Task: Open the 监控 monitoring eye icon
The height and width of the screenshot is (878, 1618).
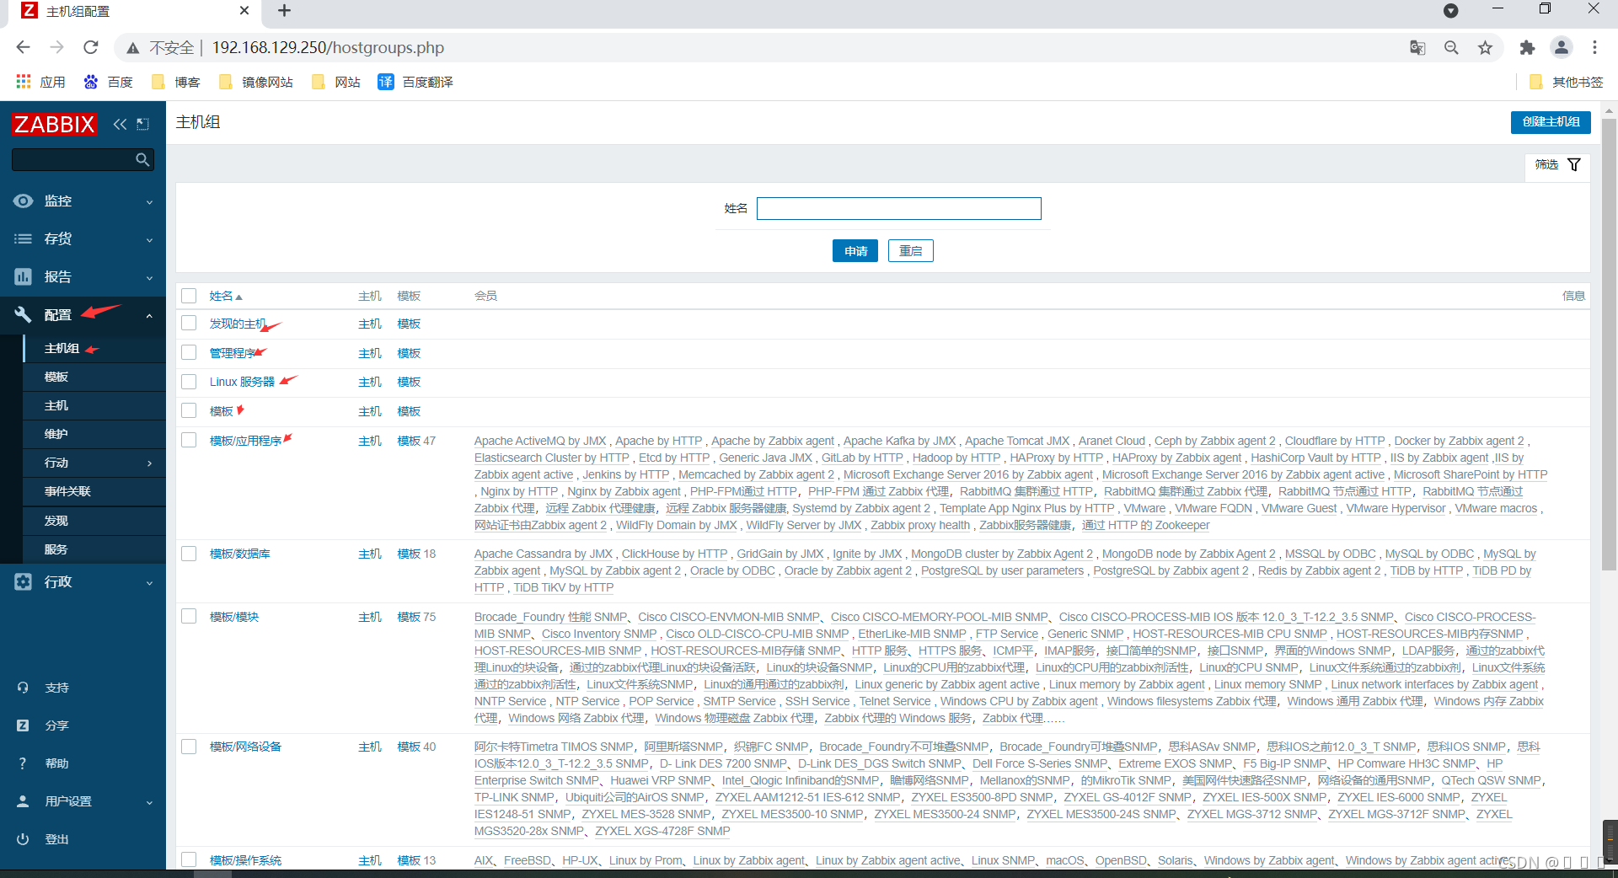Action: pyautogui.click(x=24, y=201)
